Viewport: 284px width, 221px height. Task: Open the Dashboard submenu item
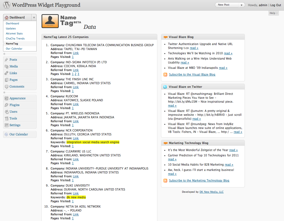(x=12, y=23)
